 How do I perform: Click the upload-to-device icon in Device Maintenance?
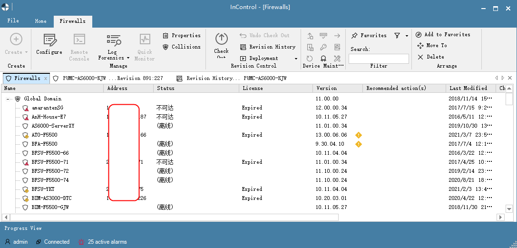click(310, 36)
